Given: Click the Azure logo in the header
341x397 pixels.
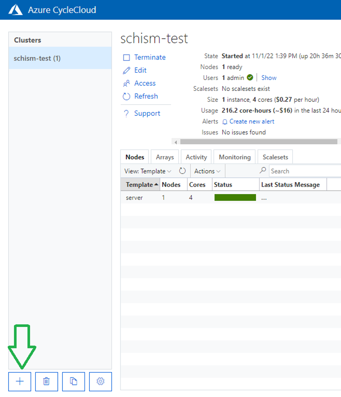Looking at the screenshot, I should (x=15, y=10).
